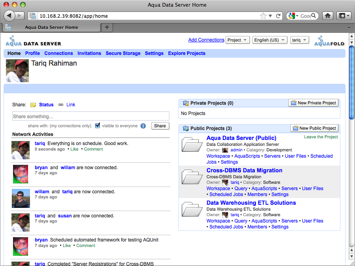
Task: Click the chain Link icon
Action: pyautogui.click(x=61, y=105)
